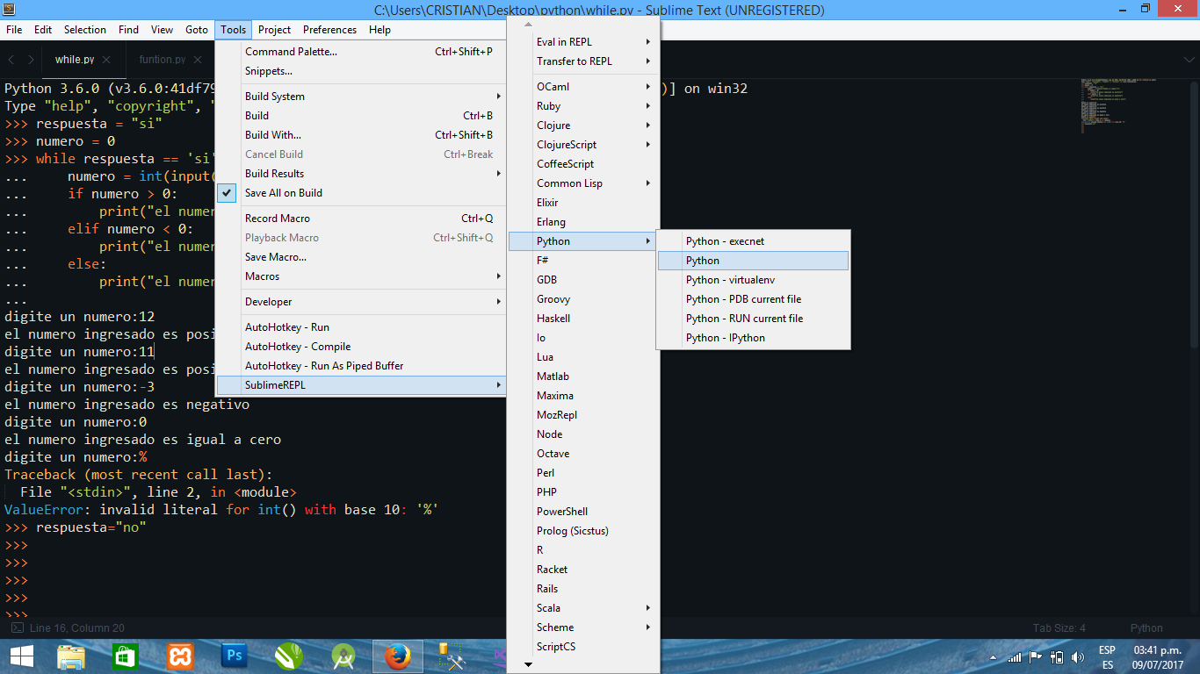Screen dimensions: 1200x674
Task: Open the Python syntax selector in status bar
Action: coord(1146,627)
